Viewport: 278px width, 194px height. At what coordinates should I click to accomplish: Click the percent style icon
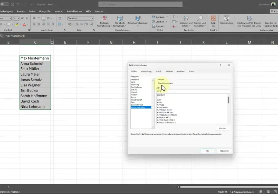pyautogui.click(x=77, y=24)
